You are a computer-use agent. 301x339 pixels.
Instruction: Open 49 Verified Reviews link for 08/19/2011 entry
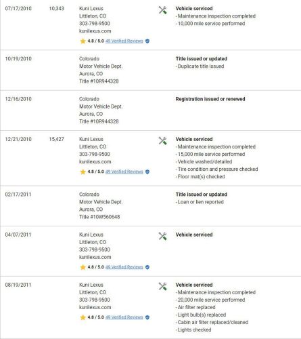pos(124,317)
